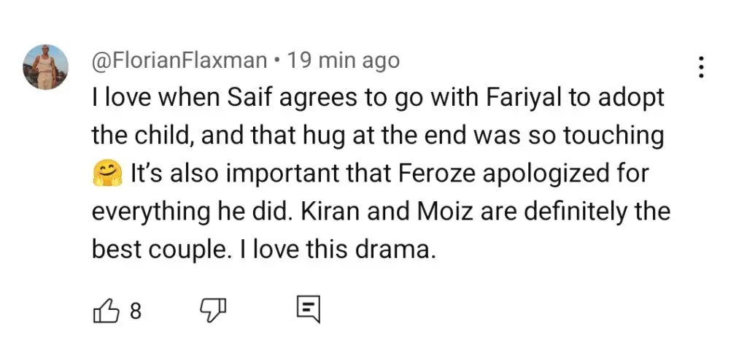Like the comment with thumbs-up icon
The image size is (747, 361).
click(105, 311)
